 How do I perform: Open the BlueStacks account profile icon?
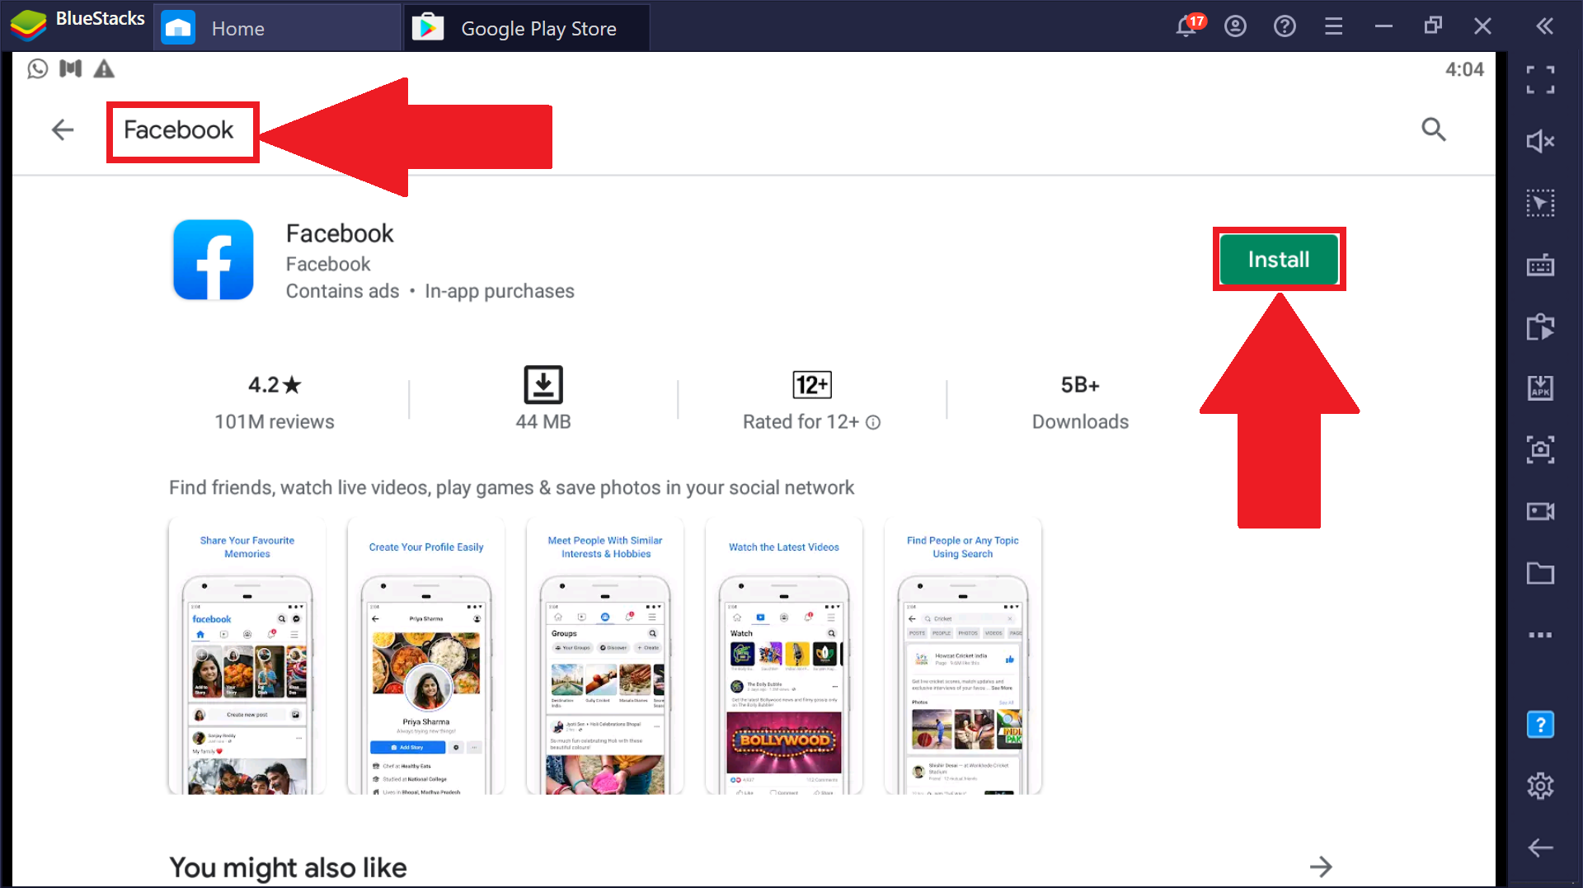coord(1235,26)
